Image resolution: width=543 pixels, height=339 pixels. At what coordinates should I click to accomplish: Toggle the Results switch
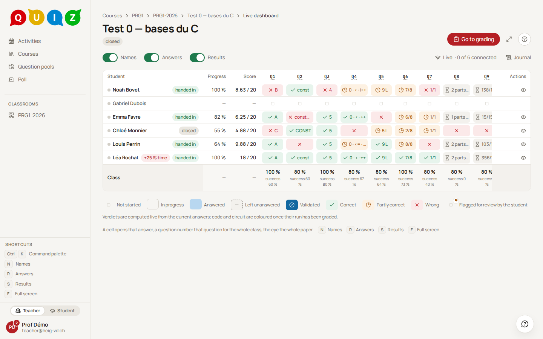coord(197,58)
